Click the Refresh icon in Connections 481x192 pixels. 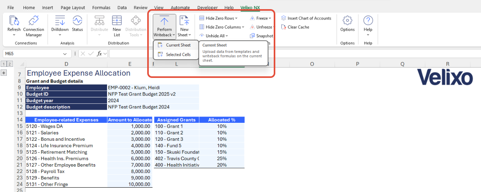(14, 21)
